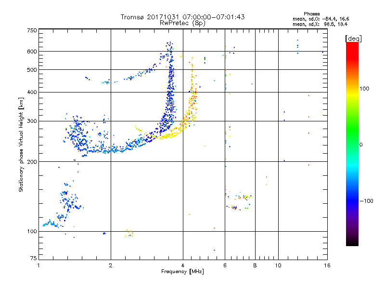Click the x-axis tick label '2'
Viewport: 385px width, 289px height.
click(x=111, y=265)
